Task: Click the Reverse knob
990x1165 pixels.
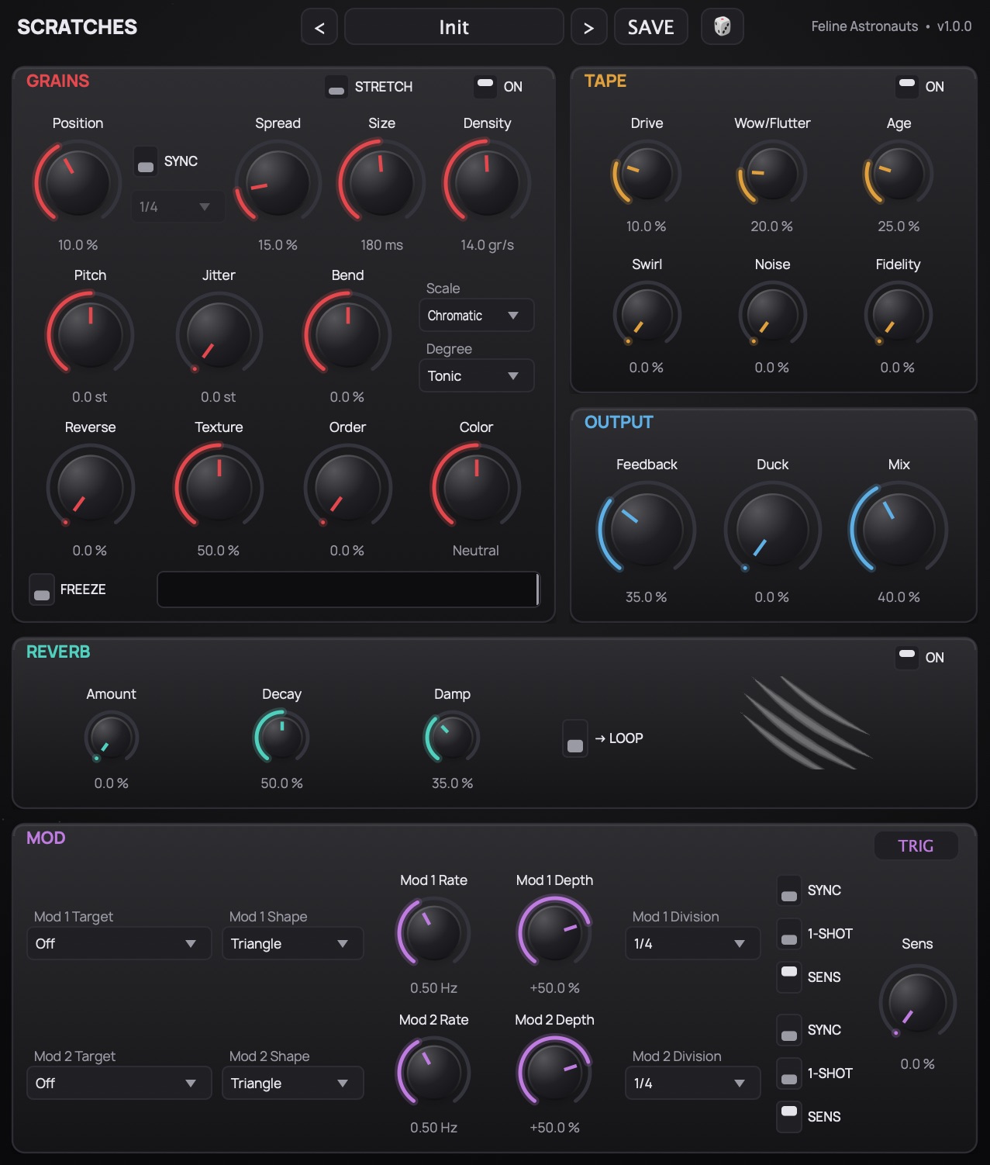Action: 90,487
